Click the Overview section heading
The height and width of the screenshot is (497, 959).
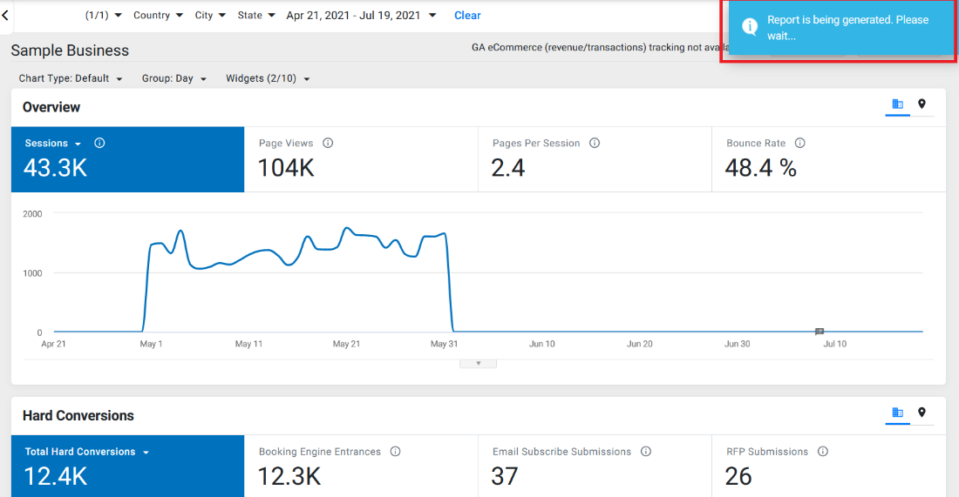pos(51,107)
